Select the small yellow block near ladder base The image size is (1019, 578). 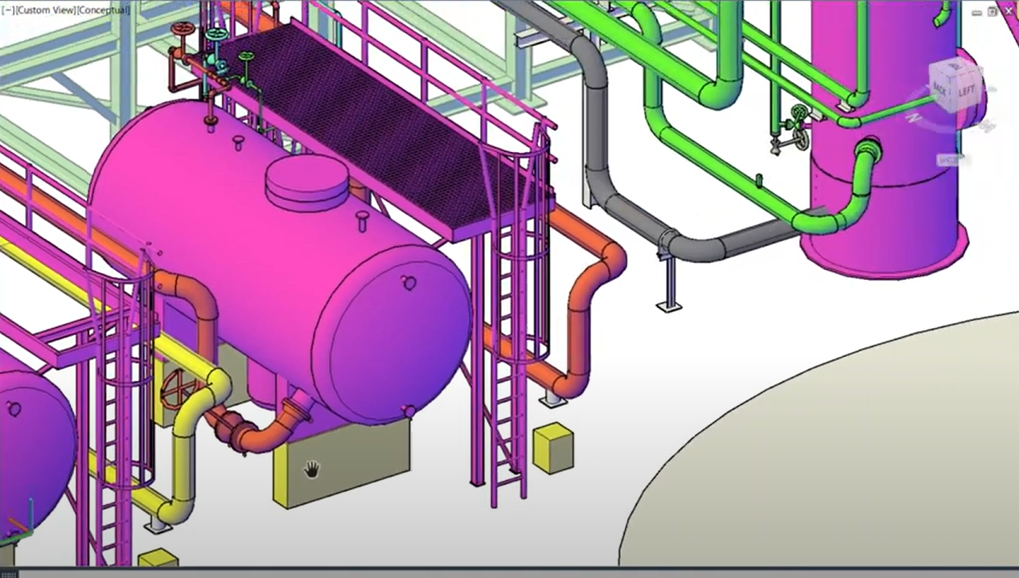(553, 448)
